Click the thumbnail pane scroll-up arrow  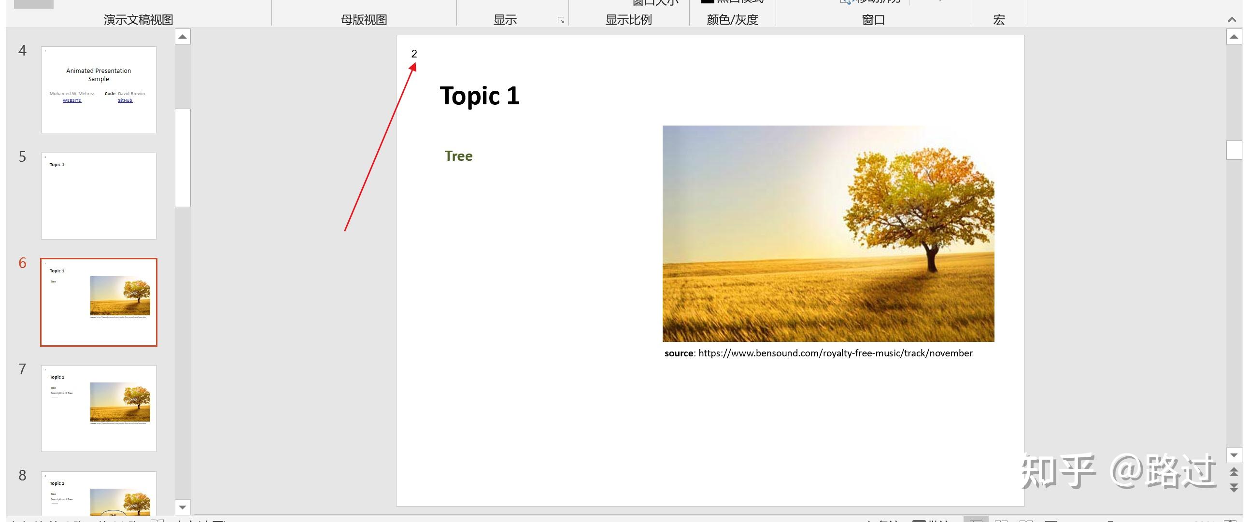click(x=182, y=36)
